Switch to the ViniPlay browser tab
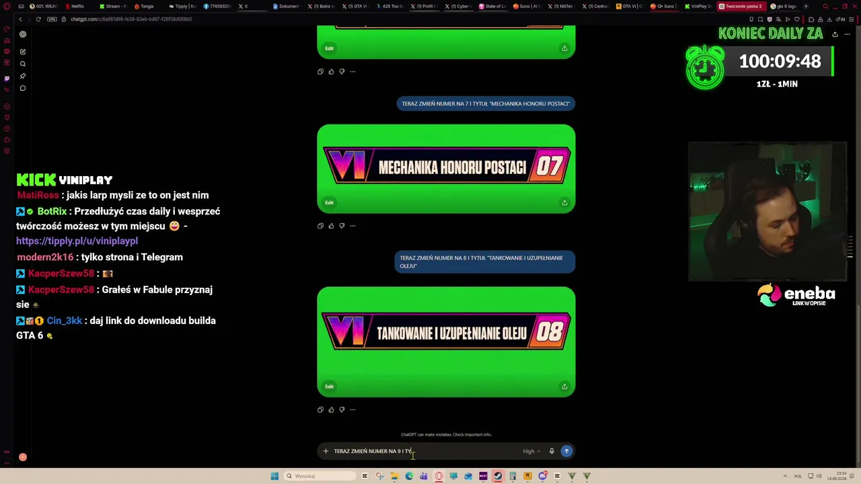The width and height of the screenshot is (861, 484). pyautogui.click(x=700, y=6)
